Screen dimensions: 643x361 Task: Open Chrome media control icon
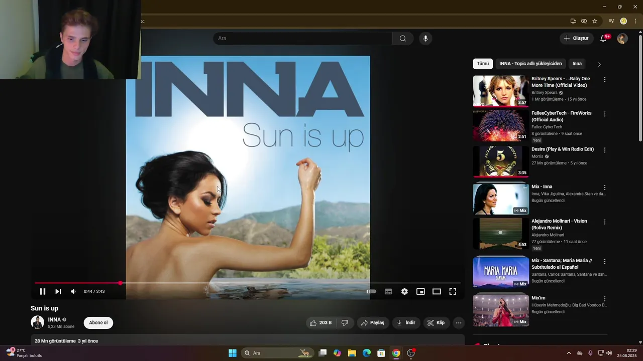[611, 21]
